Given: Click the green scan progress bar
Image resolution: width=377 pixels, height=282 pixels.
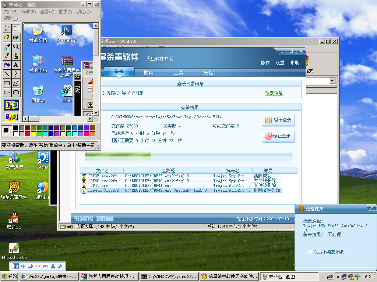Looking at the screenshot, I should [188, 155].
